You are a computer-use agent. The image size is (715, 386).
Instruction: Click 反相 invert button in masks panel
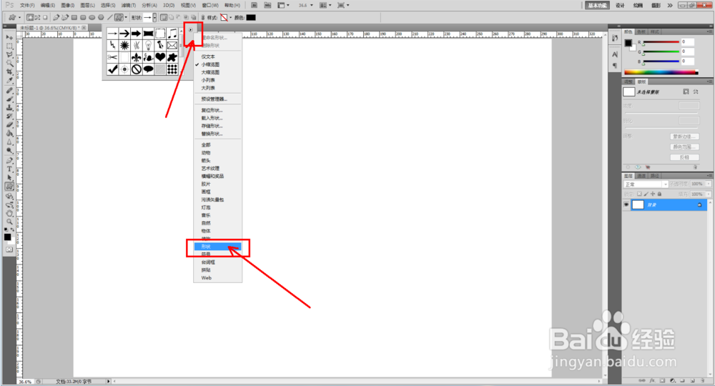pyautogui.click(x=684, y=157)
